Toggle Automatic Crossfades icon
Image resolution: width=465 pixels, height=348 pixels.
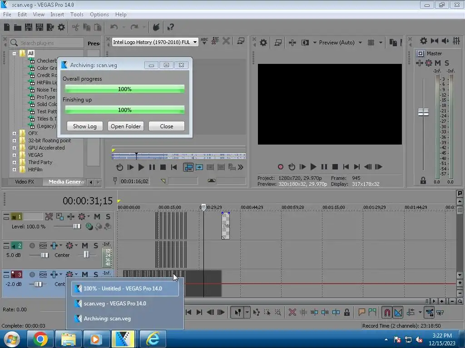[x=398, y=312]
